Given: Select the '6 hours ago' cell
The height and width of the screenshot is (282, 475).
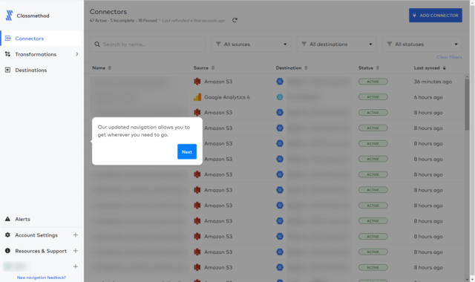Looking at the screenshot, I should click(x=428, y=97).
